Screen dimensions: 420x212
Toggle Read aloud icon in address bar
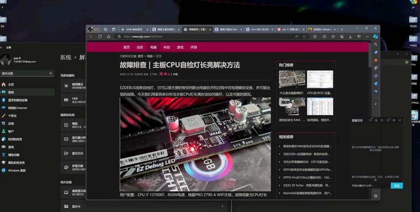[297, 37]
